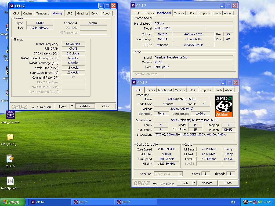Screen dimensions: 275x206
Task: Click Core Speed value 2809.23 MHz
Action: pyautogui.click(x=167, y=149)
